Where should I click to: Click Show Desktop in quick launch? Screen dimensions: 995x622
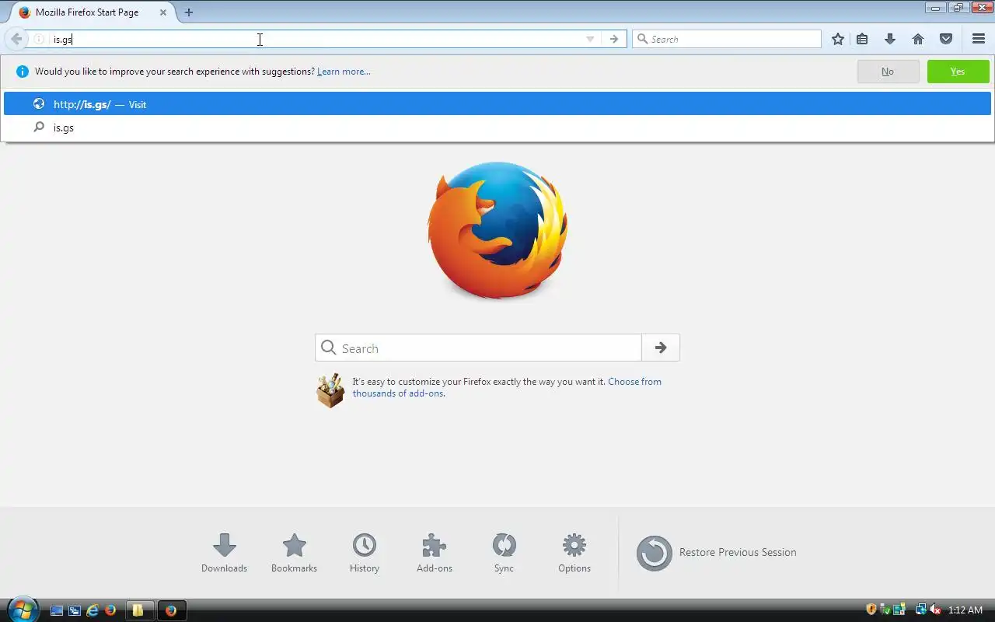point(57,610)
